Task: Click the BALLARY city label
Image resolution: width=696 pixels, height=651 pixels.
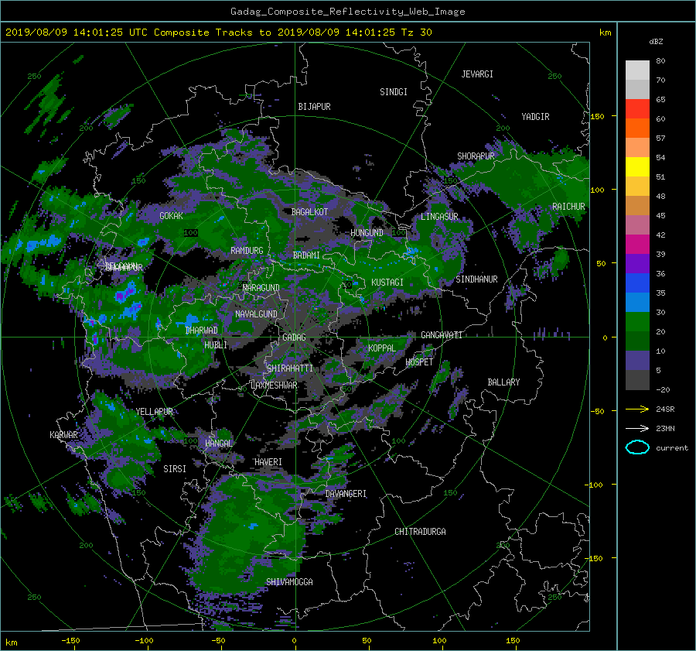Action: tap(503, 382)
